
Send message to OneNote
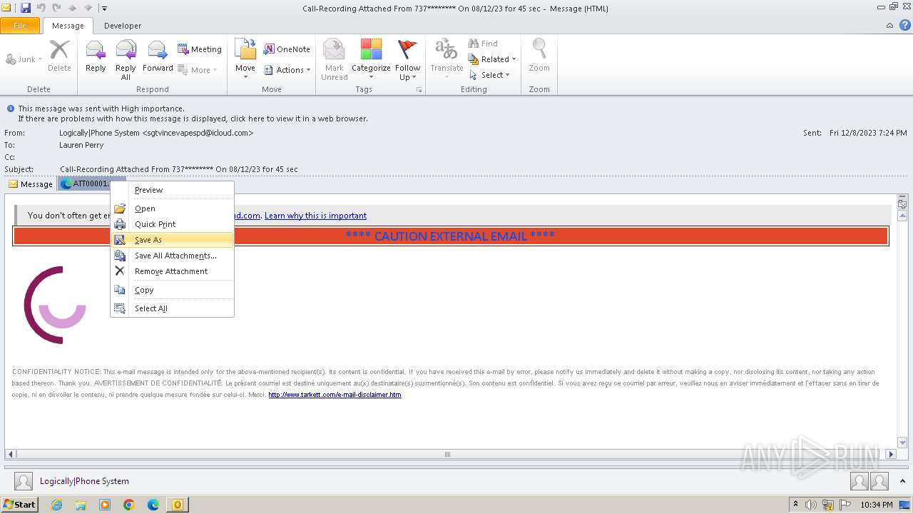[x=287, y=49]
